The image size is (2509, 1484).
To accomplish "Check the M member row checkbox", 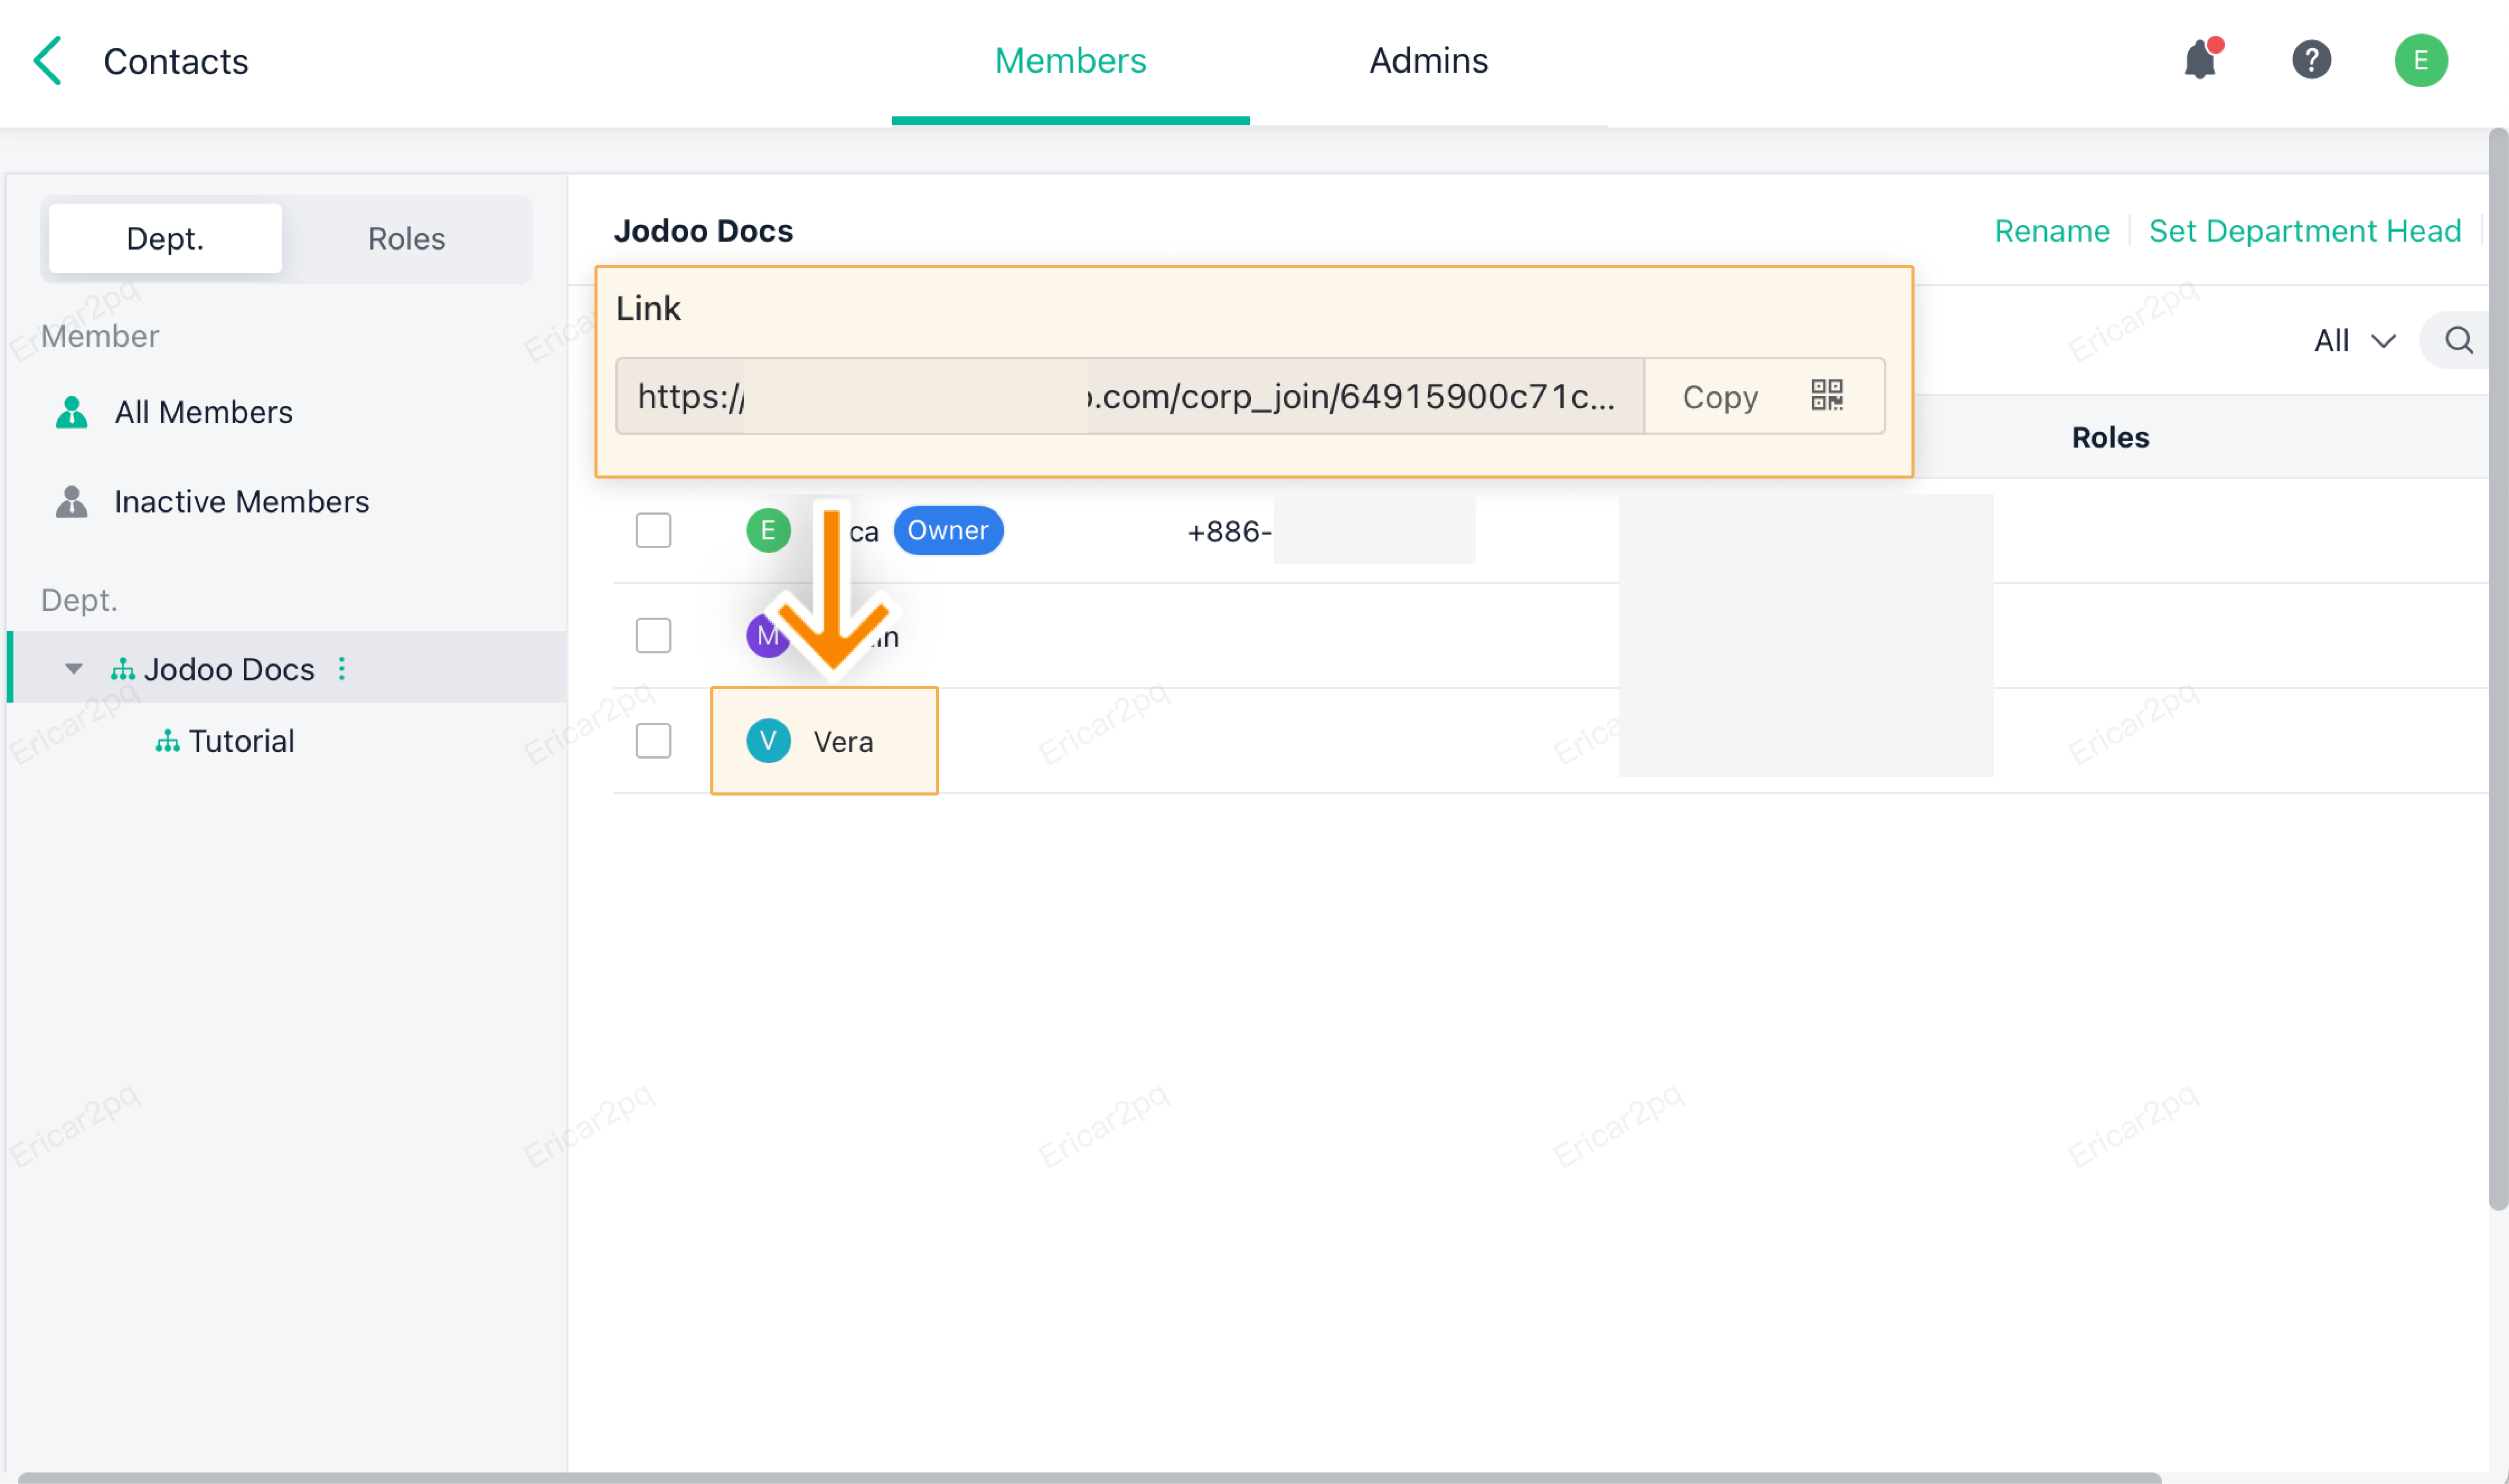I will pyautogui.click(x=653, y=635).
